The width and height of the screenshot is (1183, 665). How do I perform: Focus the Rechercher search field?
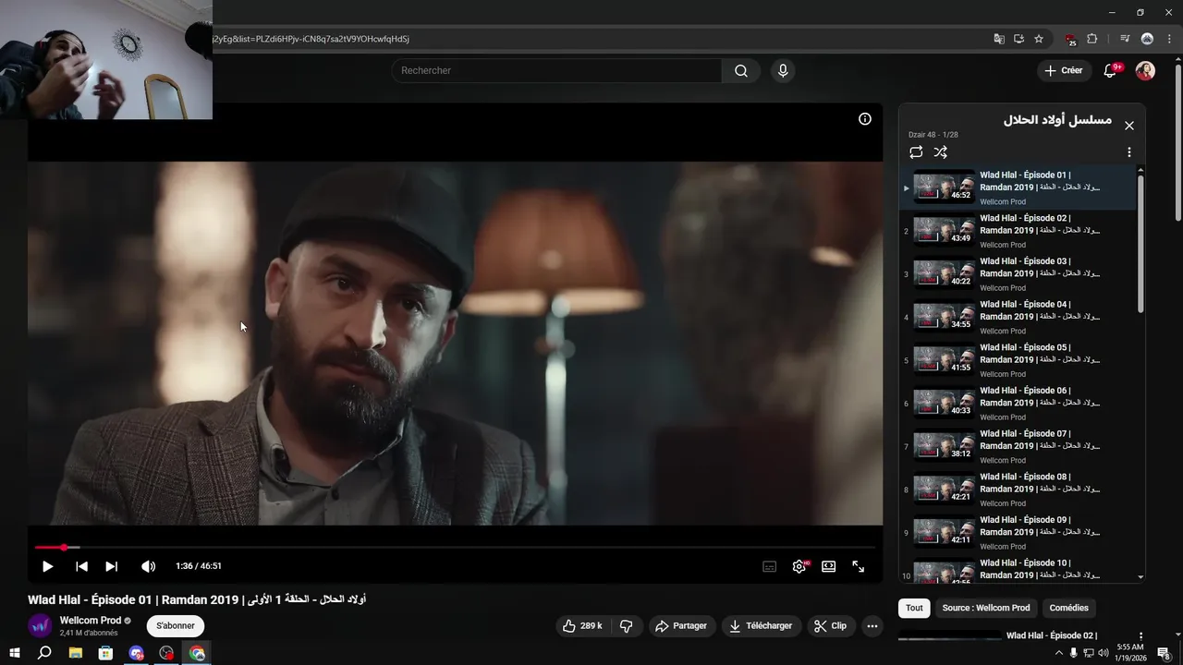[x=556, y=71]
